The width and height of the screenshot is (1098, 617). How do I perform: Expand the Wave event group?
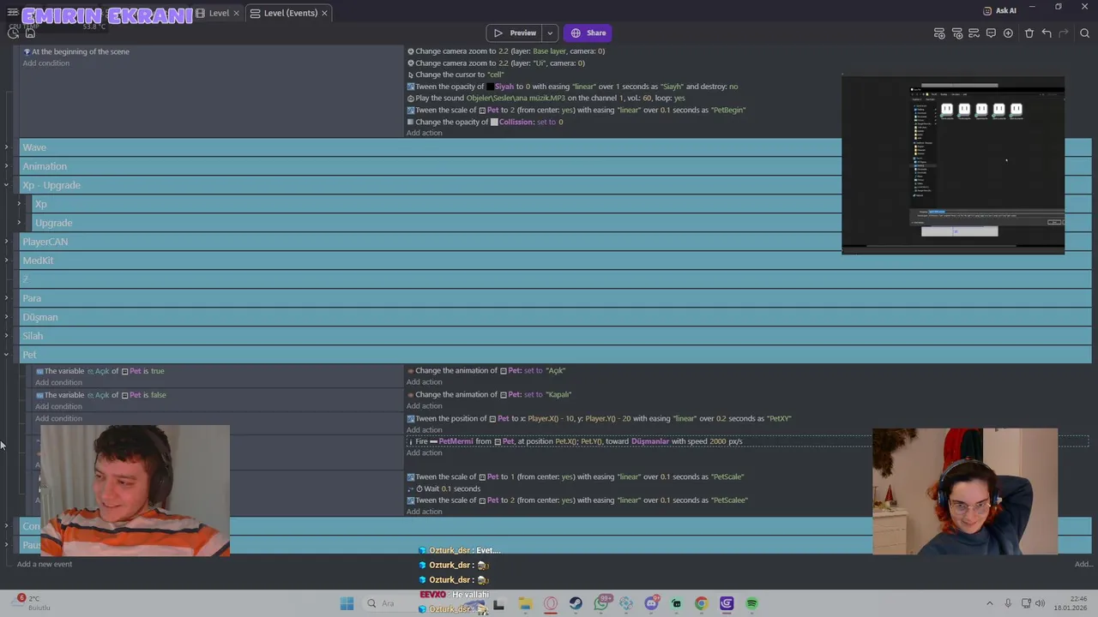tap(6, 147)
